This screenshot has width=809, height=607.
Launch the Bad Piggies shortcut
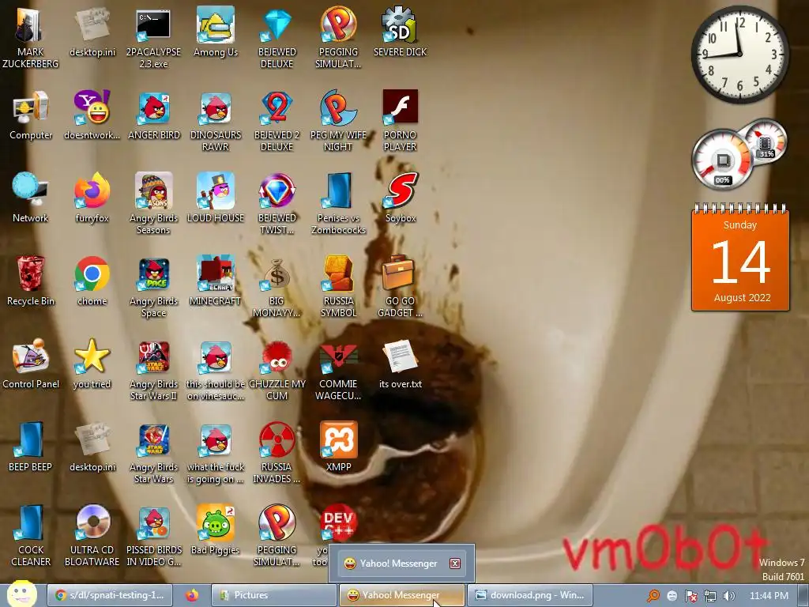(x=216, y=531)
